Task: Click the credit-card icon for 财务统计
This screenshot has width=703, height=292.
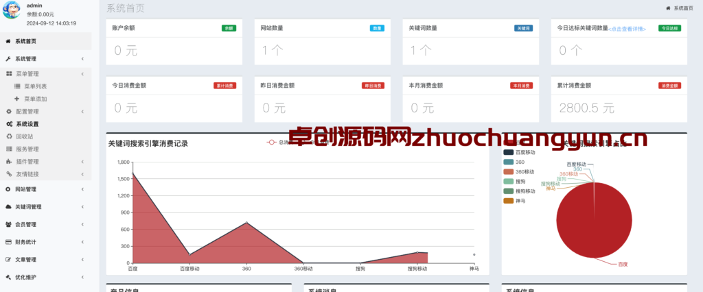Action: tap(8, 242)
